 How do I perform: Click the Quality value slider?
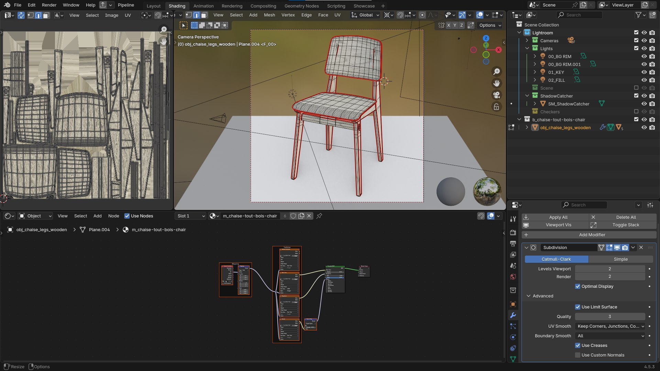[x=610, y=316]
